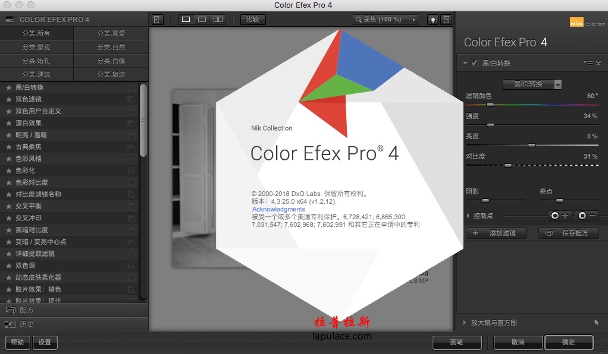Switch to single image view
Viewport: 608px width, 354px height.
click(x=186, y=20)
